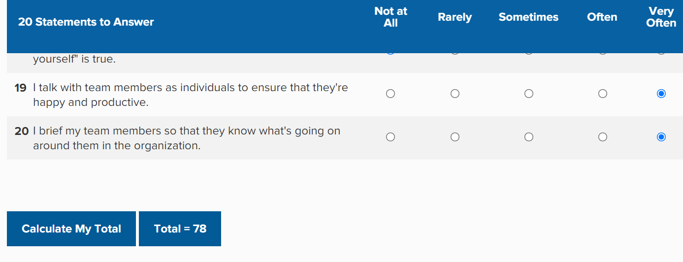Select 'Rarely' for statement 19
The height and width of the screenshot is (262, 683).
tap(455, 94)
